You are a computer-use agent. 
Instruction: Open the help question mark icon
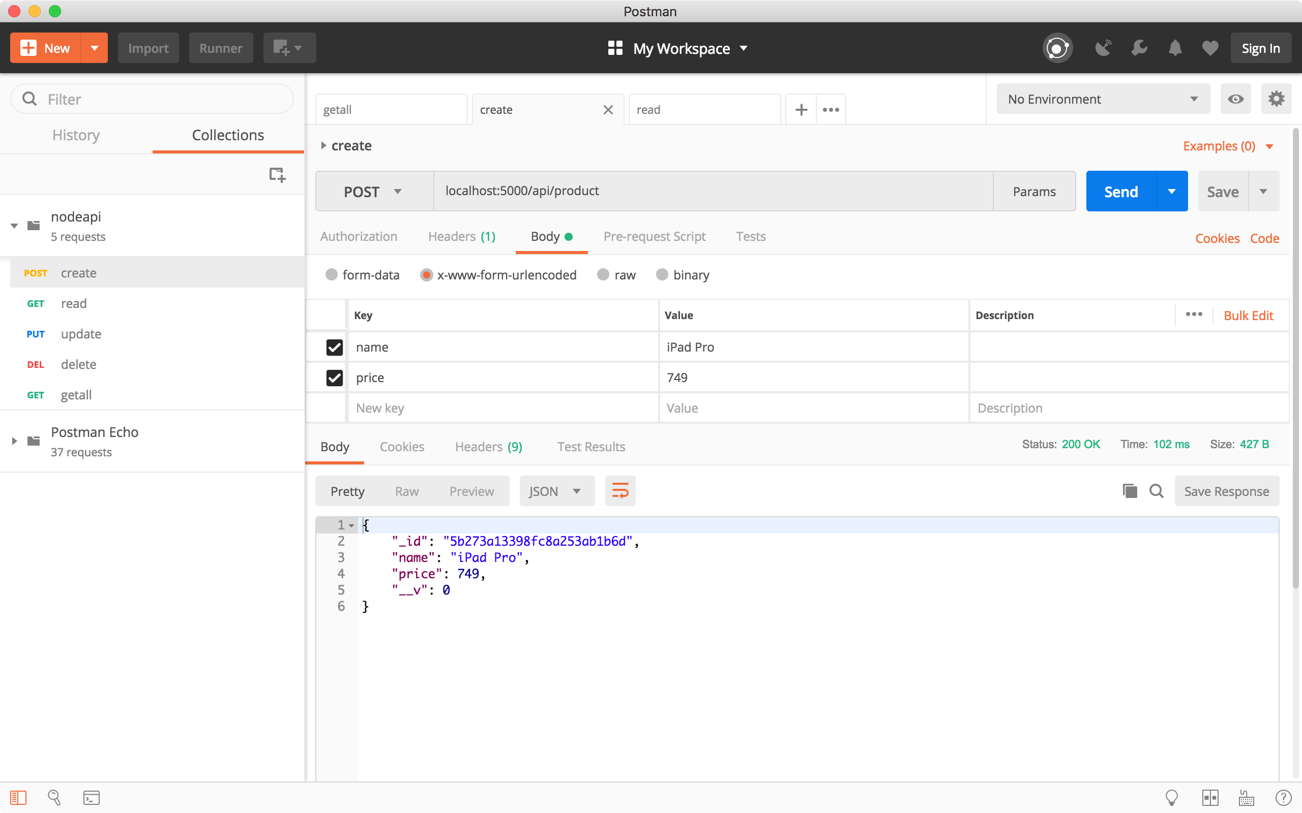click(x=1283, y=797)
